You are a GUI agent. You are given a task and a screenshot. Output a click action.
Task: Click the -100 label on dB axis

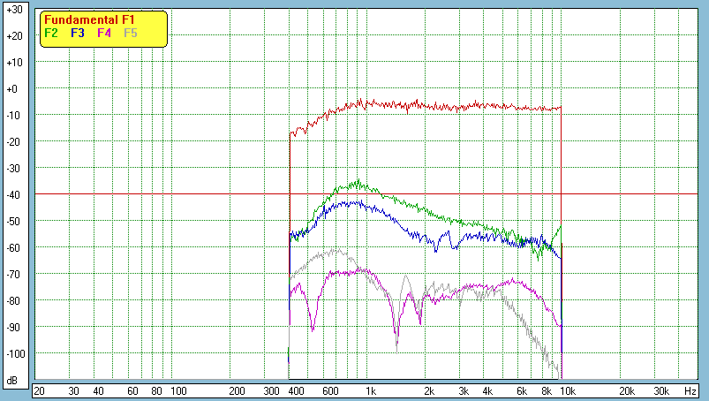(x=13, y=353)
